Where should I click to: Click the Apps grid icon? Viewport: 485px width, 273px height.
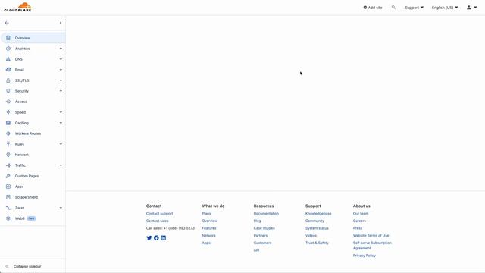[x=8, y=187]
